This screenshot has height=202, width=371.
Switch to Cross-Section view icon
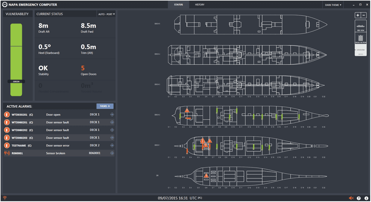pos(361,38)
